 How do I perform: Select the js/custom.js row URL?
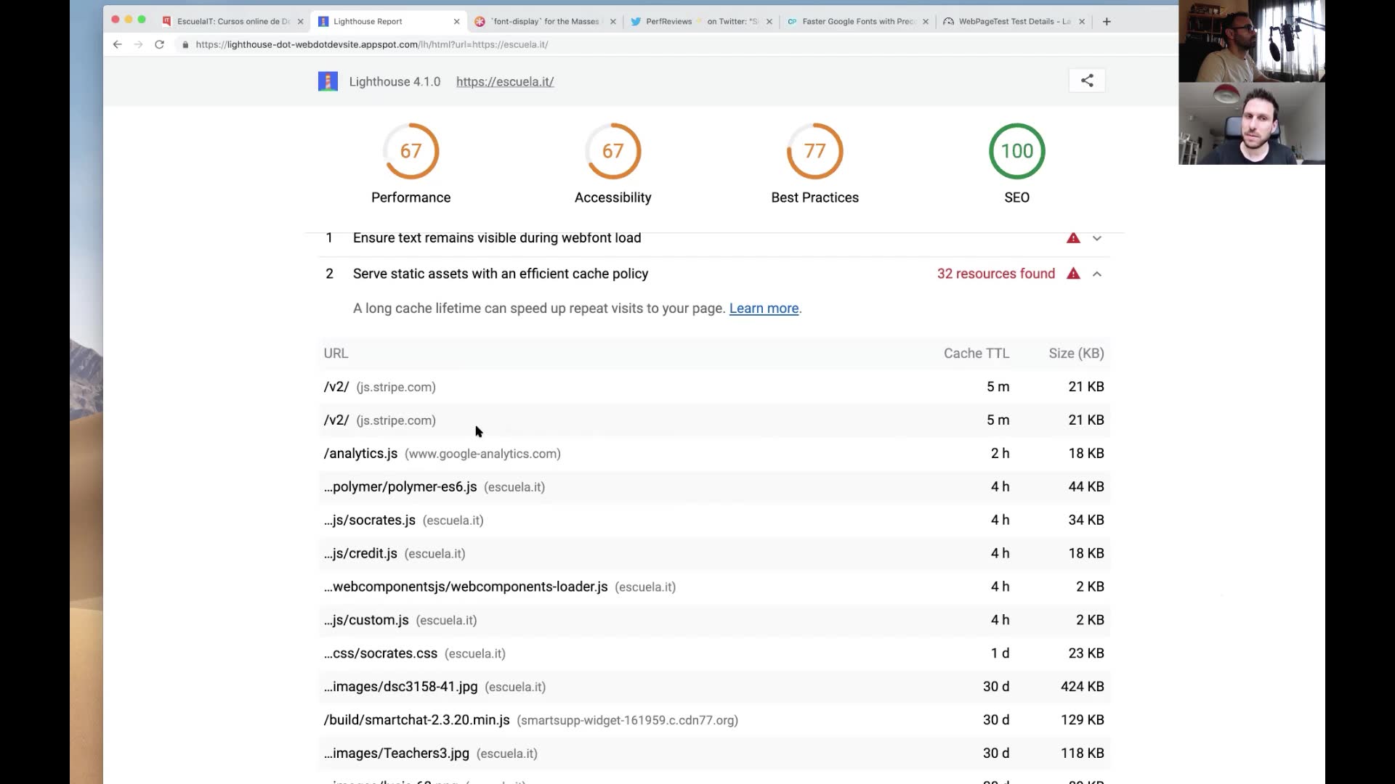click(366, 620)
